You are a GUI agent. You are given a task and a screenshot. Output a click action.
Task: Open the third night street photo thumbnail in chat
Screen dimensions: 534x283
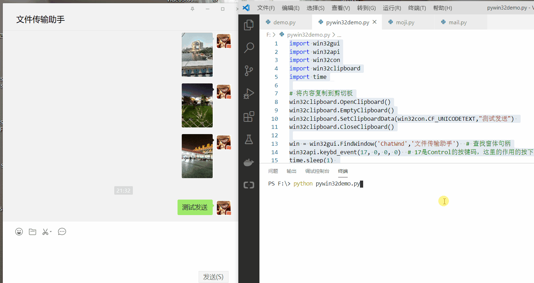[197, 156]
